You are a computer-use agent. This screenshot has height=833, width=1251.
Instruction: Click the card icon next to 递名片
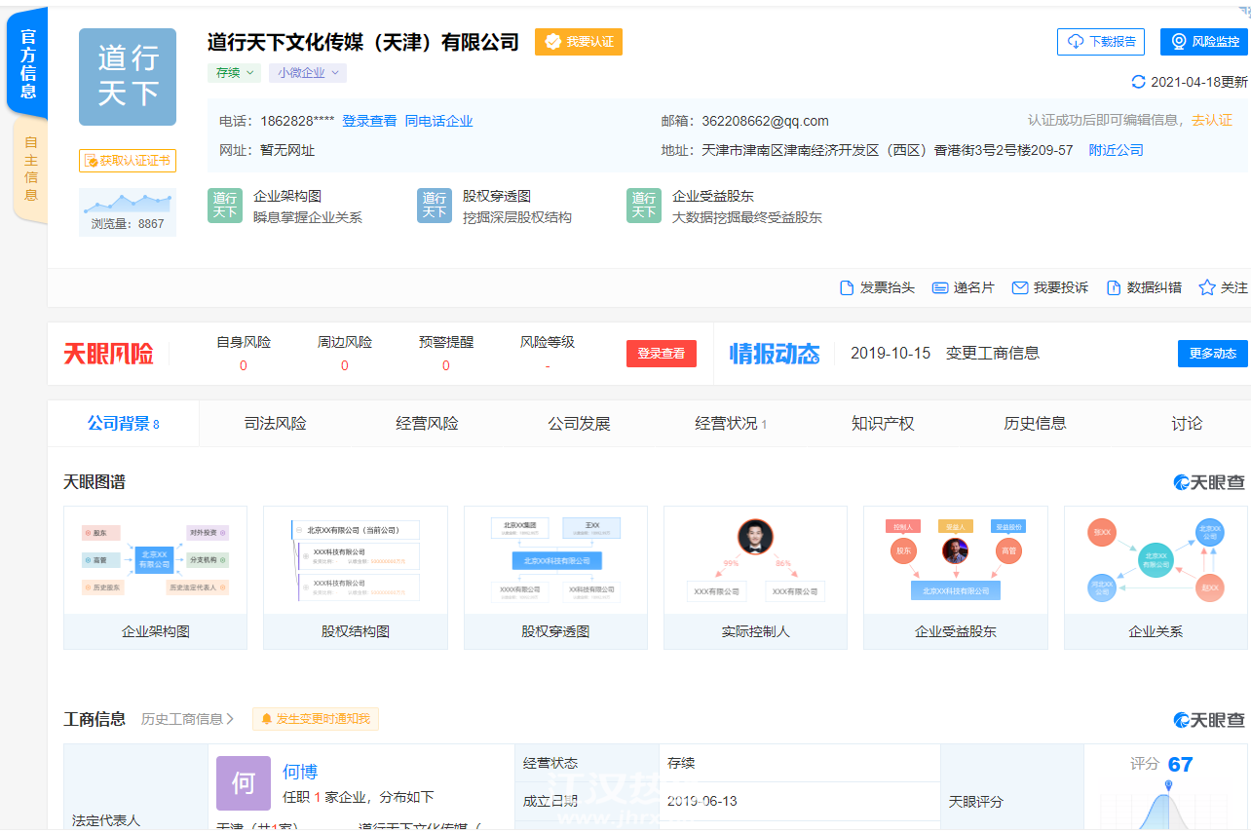coord(940,287)
